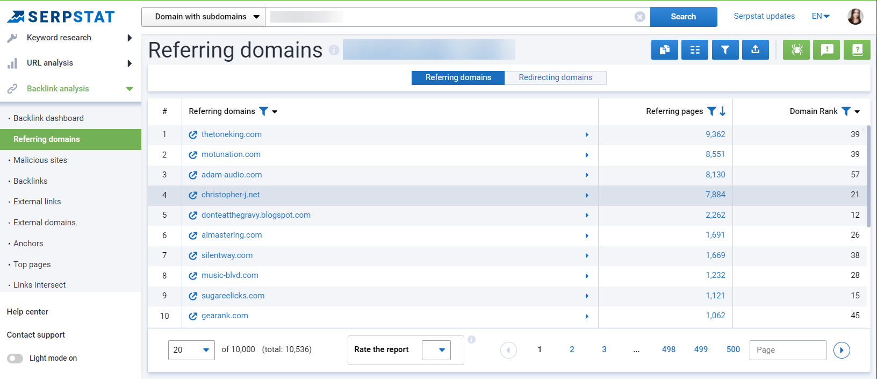Open the filter toolbar button
This screenshot has width=877, height=379.
tap(725, 49)
